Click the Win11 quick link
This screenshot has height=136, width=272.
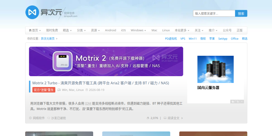click(192, 39)
